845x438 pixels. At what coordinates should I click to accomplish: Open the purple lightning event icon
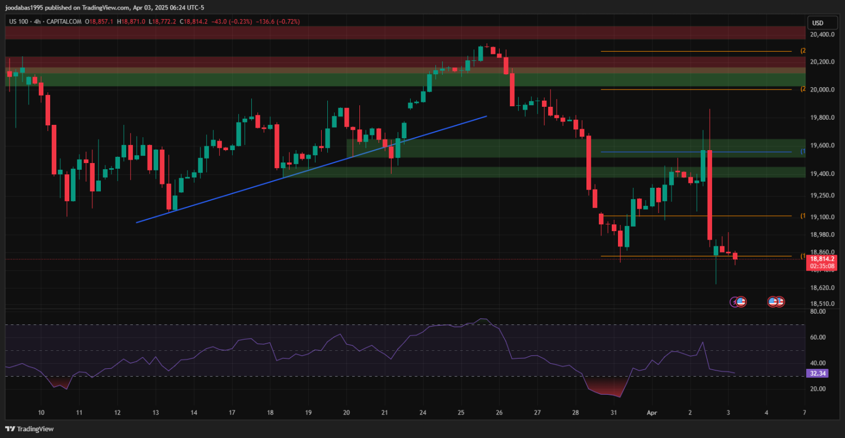[735, 302]
